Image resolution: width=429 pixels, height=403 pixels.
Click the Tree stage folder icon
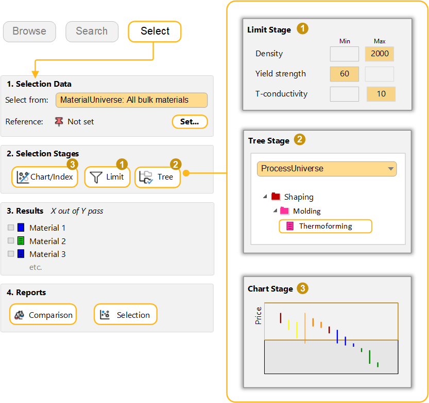pyautogui.click(x=146, y=177)
